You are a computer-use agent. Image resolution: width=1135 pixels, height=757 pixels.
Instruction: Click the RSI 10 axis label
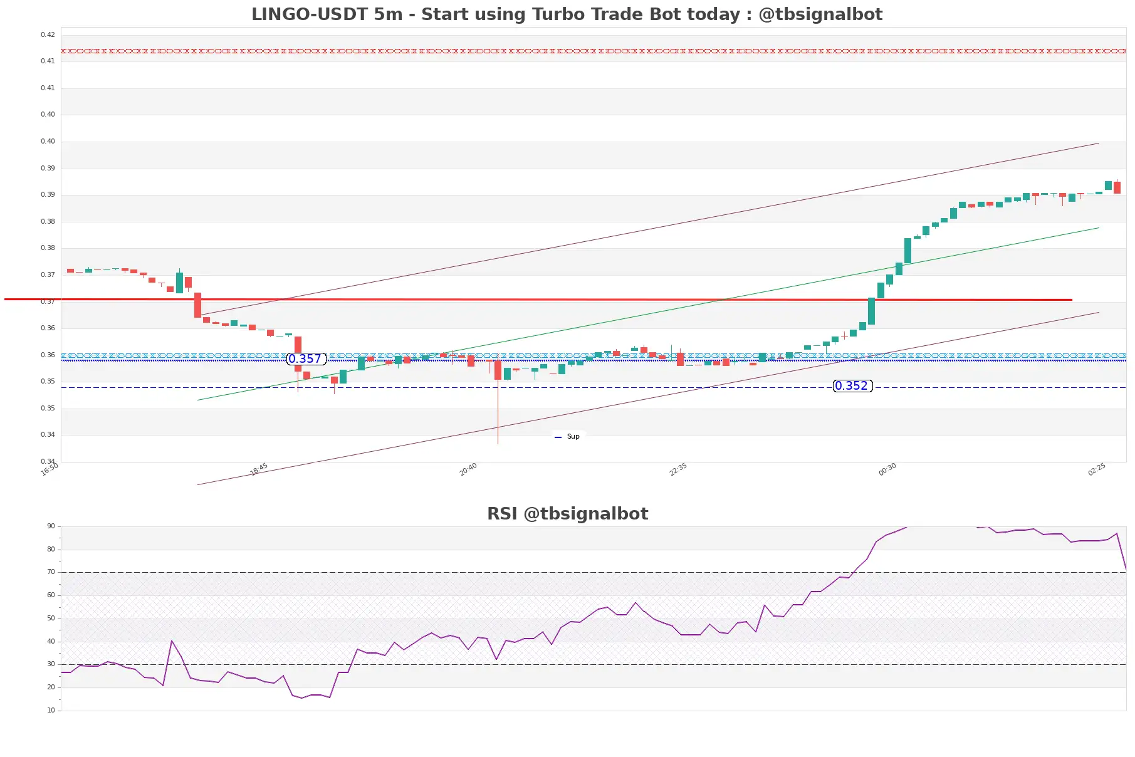point(51,711)
